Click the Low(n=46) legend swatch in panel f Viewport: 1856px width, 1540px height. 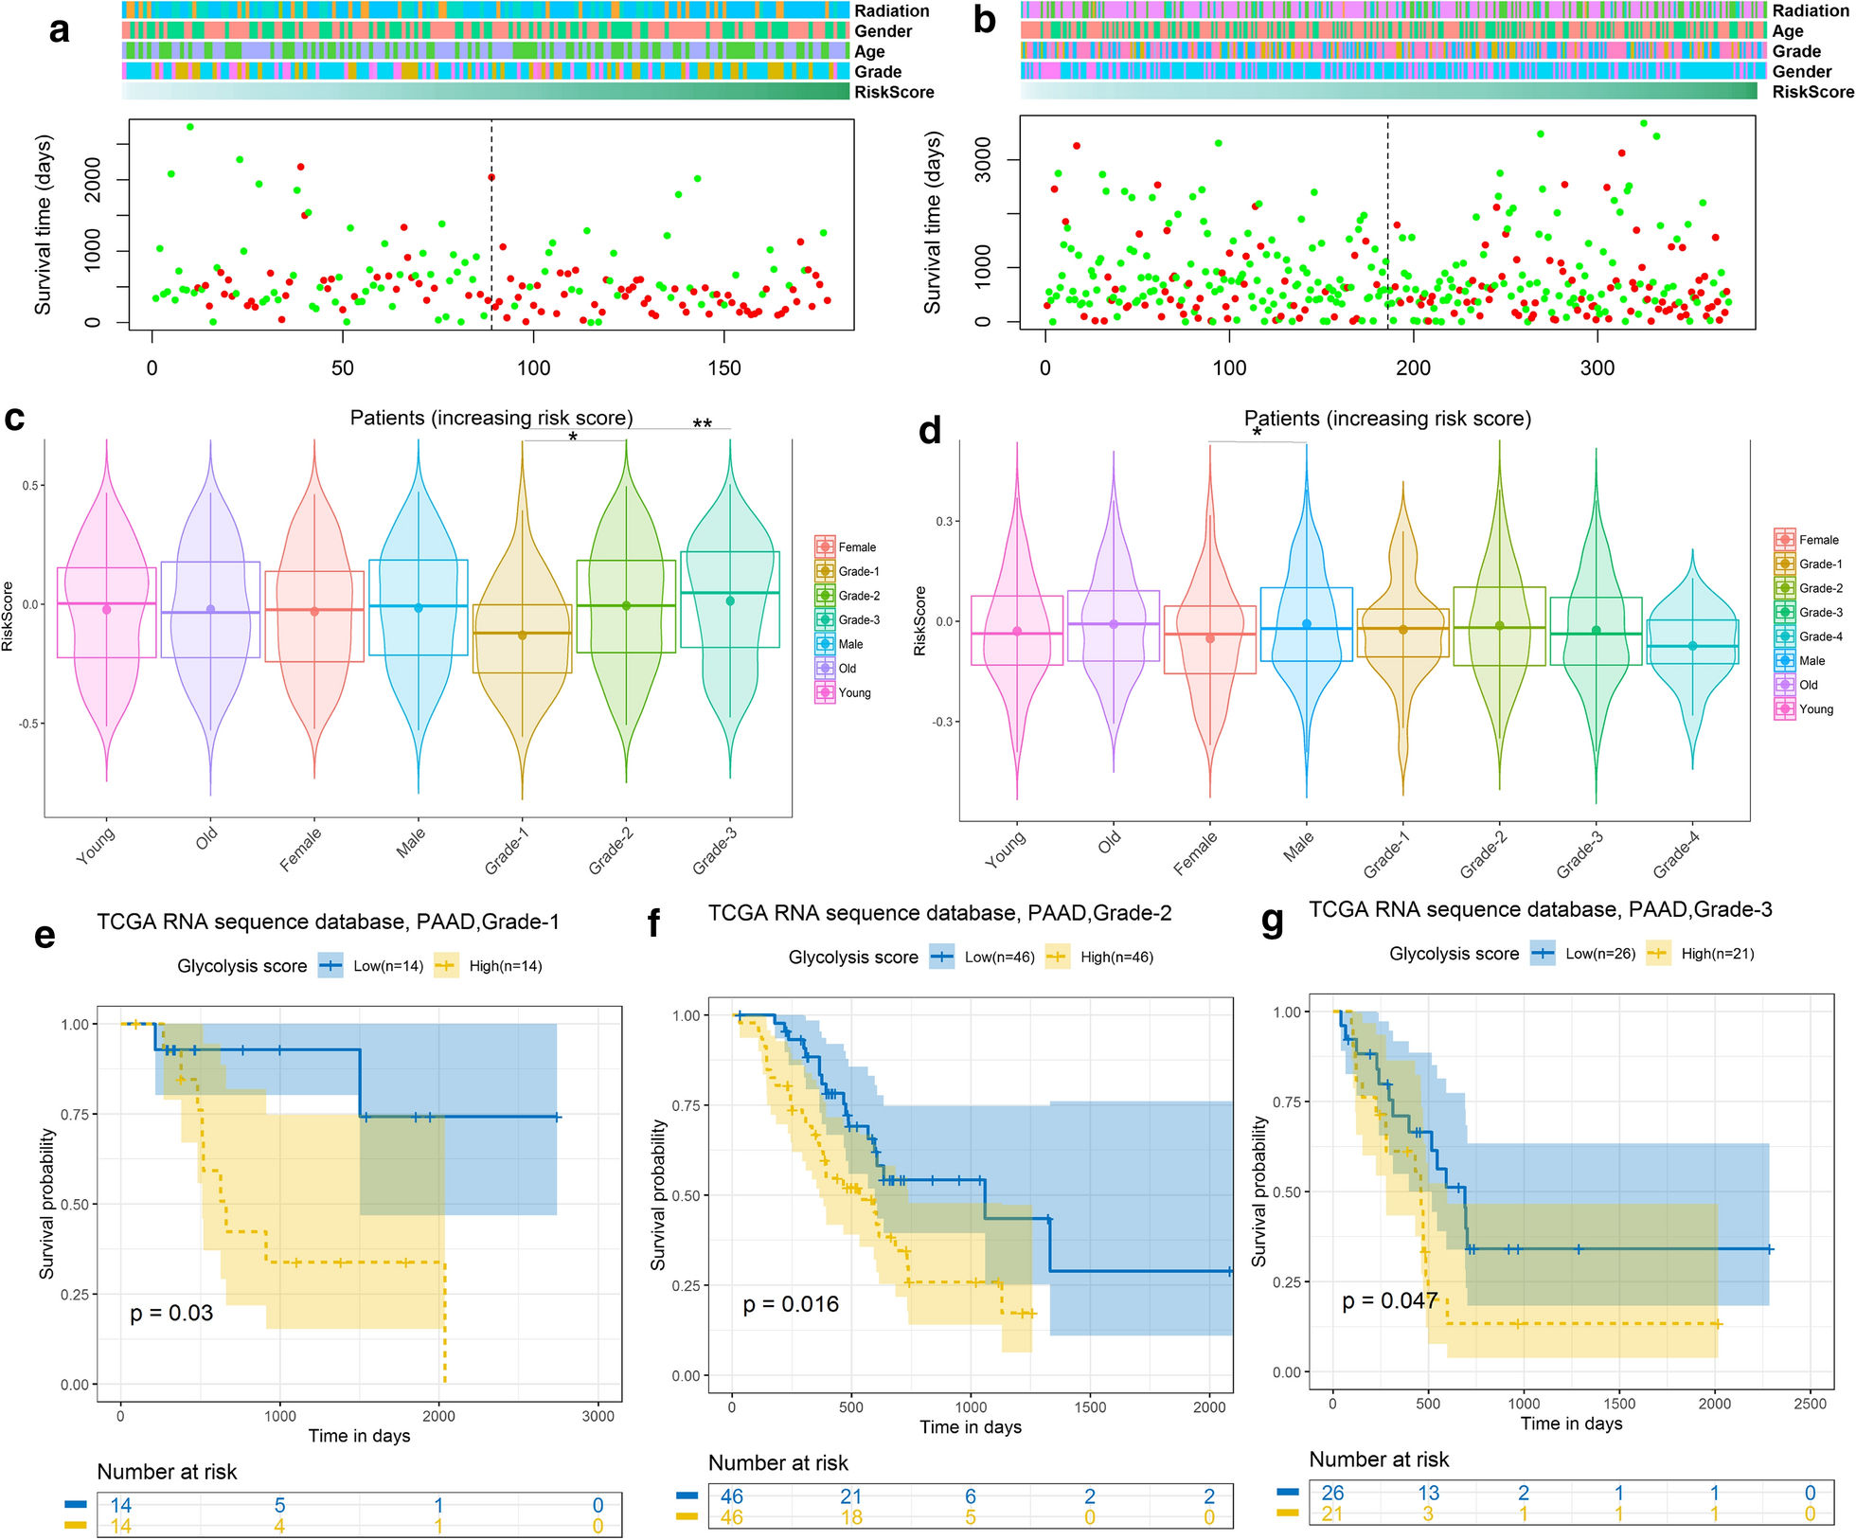coord(942,957)
